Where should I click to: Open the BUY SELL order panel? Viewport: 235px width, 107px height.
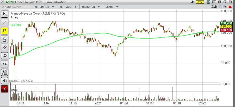coord(5,72)
